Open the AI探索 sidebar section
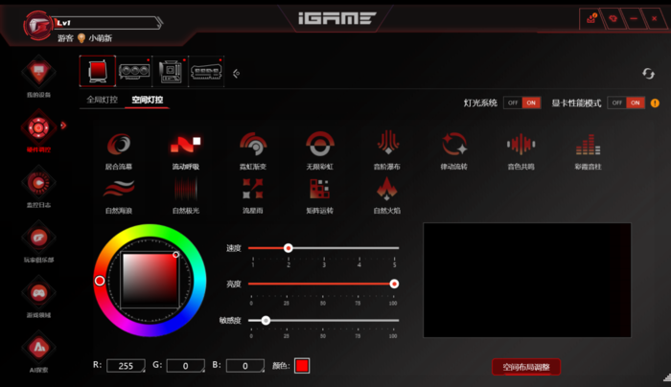Viewport: 671px width, 387px height. click(38, 352)
